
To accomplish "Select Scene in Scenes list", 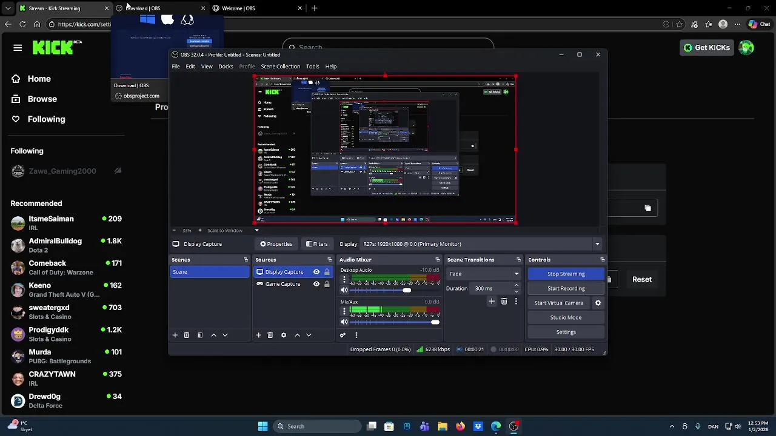I will pos(210,272).
